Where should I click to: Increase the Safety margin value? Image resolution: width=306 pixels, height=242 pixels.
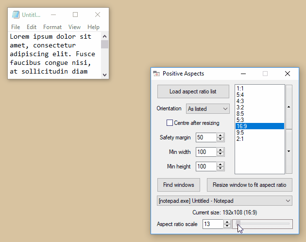(x=221, y=136)
